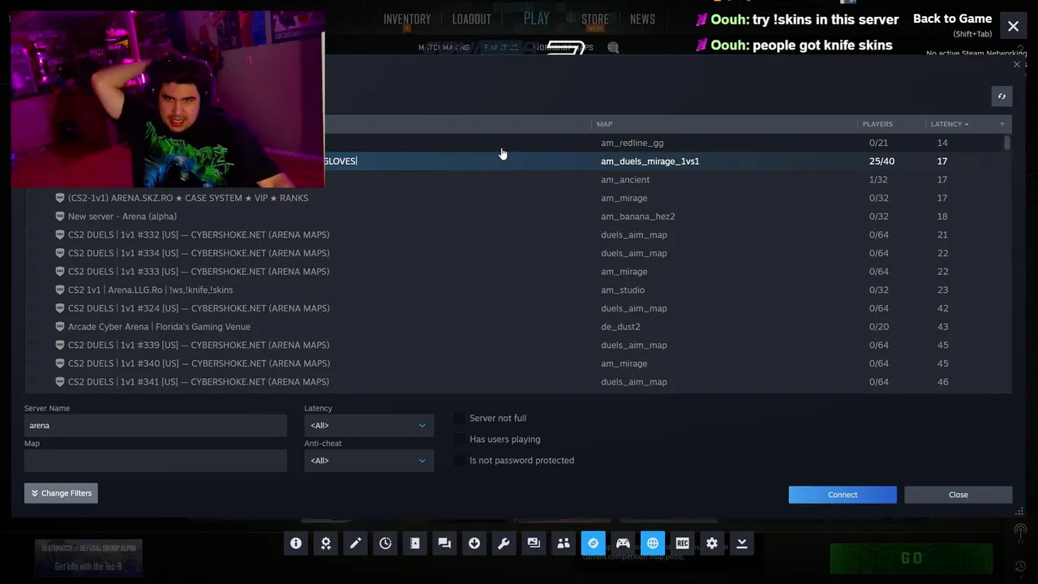Open the STORE tab in game menu
This screenshot has width=1038, height=584.
(x=594, y=19)
